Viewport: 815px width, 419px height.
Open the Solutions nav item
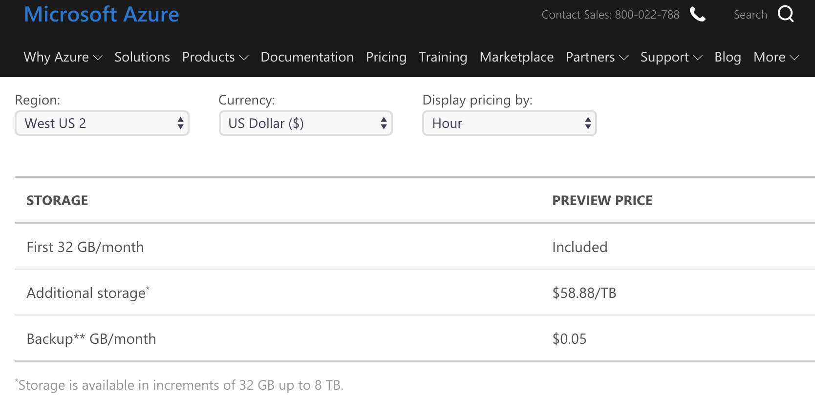click(142, 57)
